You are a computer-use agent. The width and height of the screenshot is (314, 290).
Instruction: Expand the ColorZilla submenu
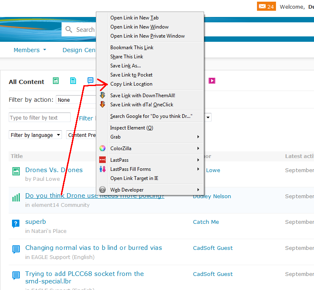(x=156, y=149)
